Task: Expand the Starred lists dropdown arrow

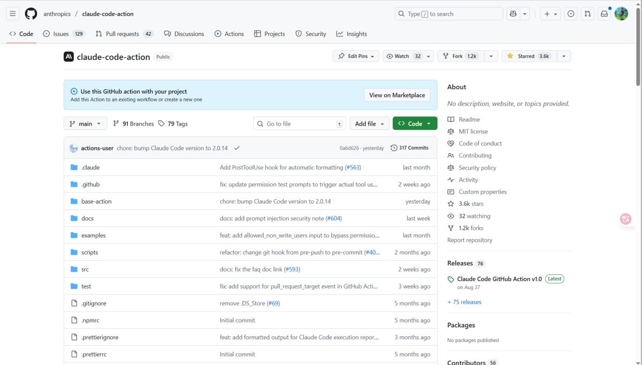Action: pyautogui.click(x=564, y=56)
